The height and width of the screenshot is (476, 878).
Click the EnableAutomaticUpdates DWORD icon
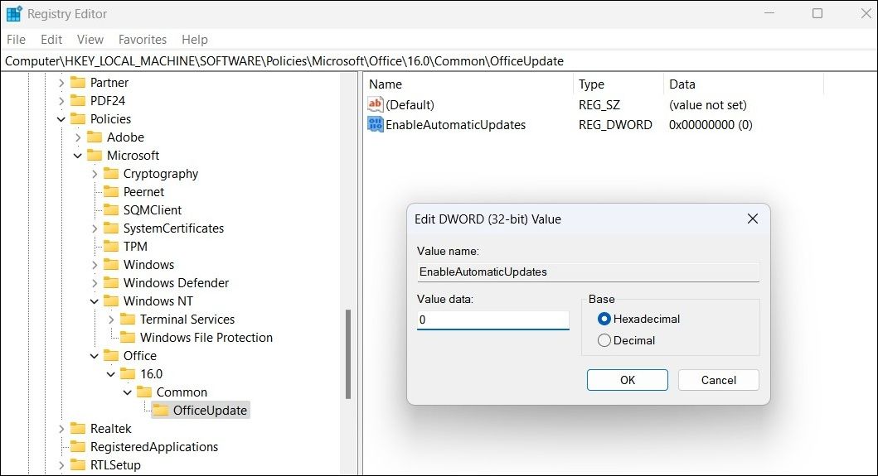click(376, 124)
